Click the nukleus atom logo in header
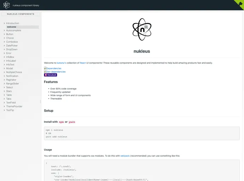Viewport: 244px width, 181px height. click(x=6, y=5)
